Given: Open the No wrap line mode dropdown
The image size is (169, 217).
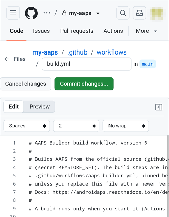Looking at the screenshot, I should (126, 126).
